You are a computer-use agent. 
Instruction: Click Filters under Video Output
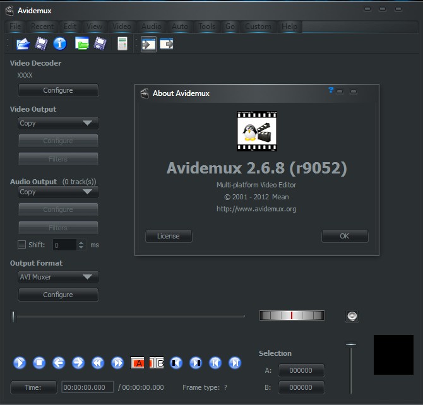pos(58,159)
